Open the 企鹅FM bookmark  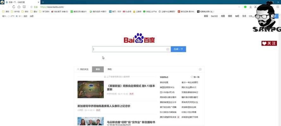[x=167, y=12]
